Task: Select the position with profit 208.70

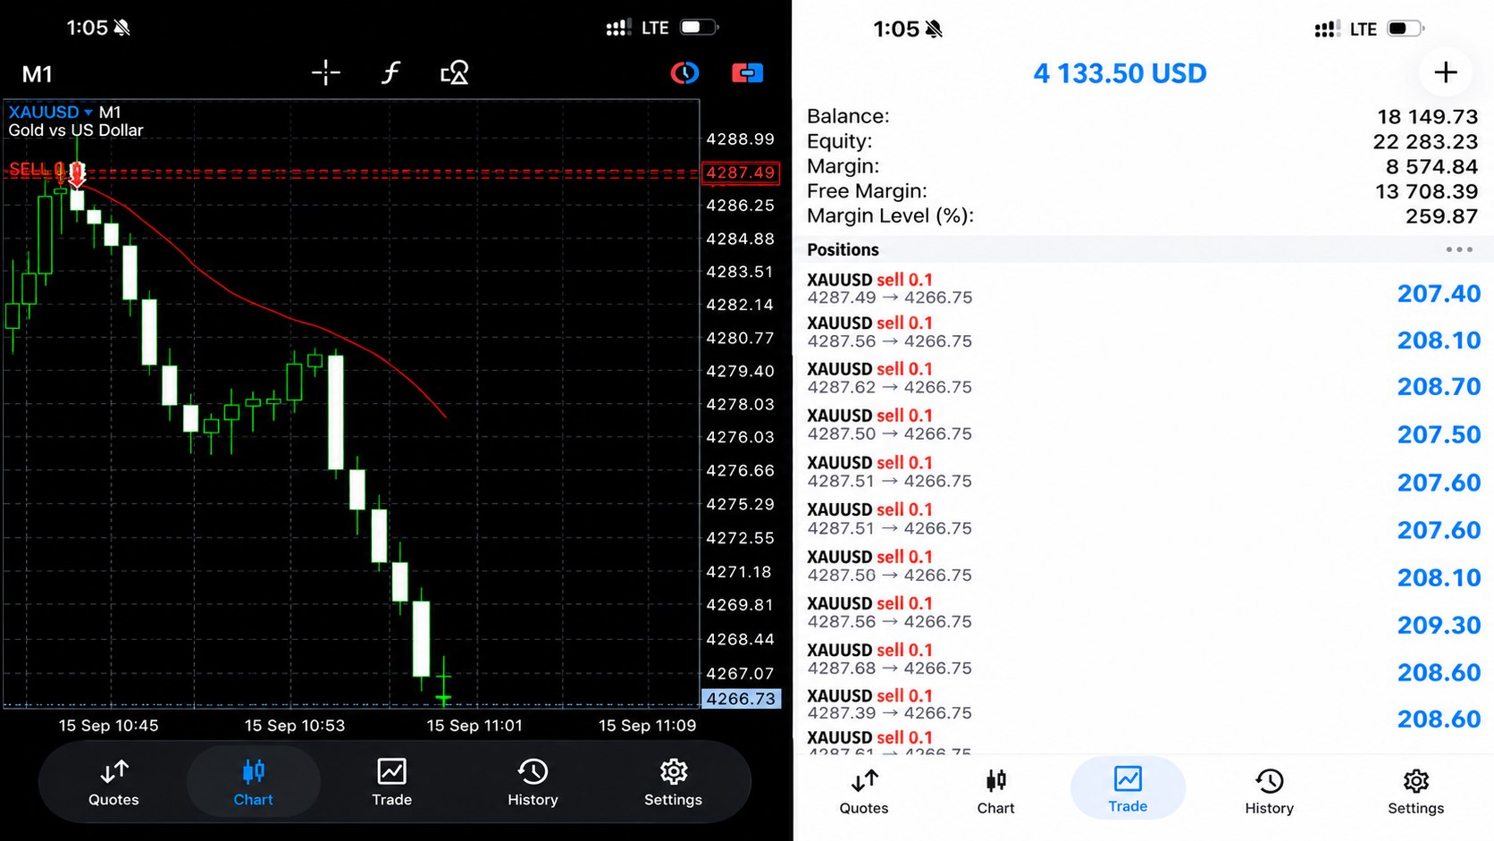Action: pyautogui.click(x=1144, y=378)
